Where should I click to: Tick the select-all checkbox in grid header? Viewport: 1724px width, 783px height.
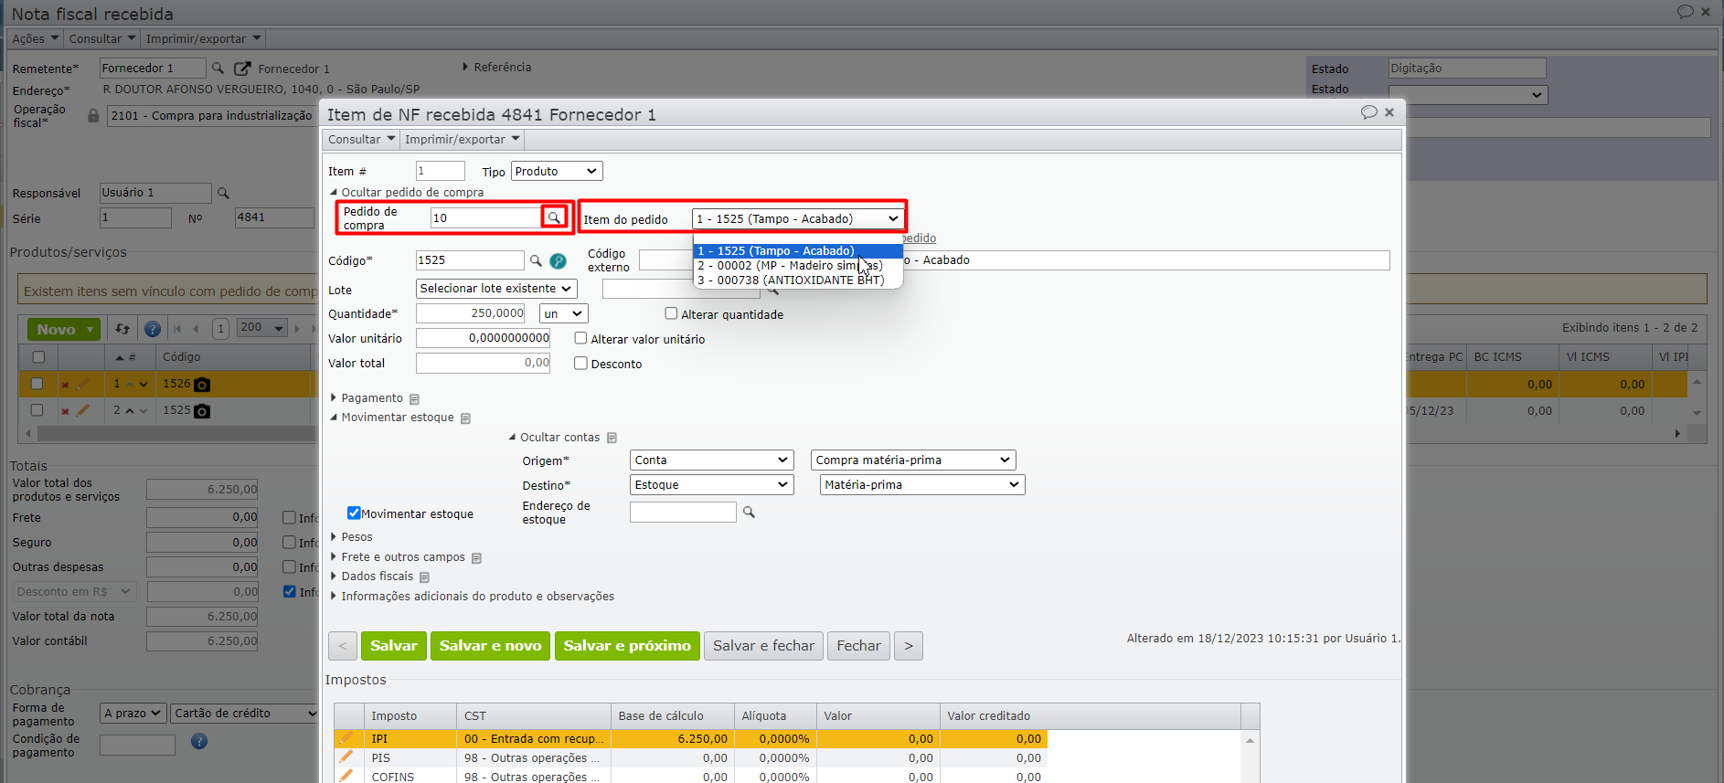[x=38, y=357]
